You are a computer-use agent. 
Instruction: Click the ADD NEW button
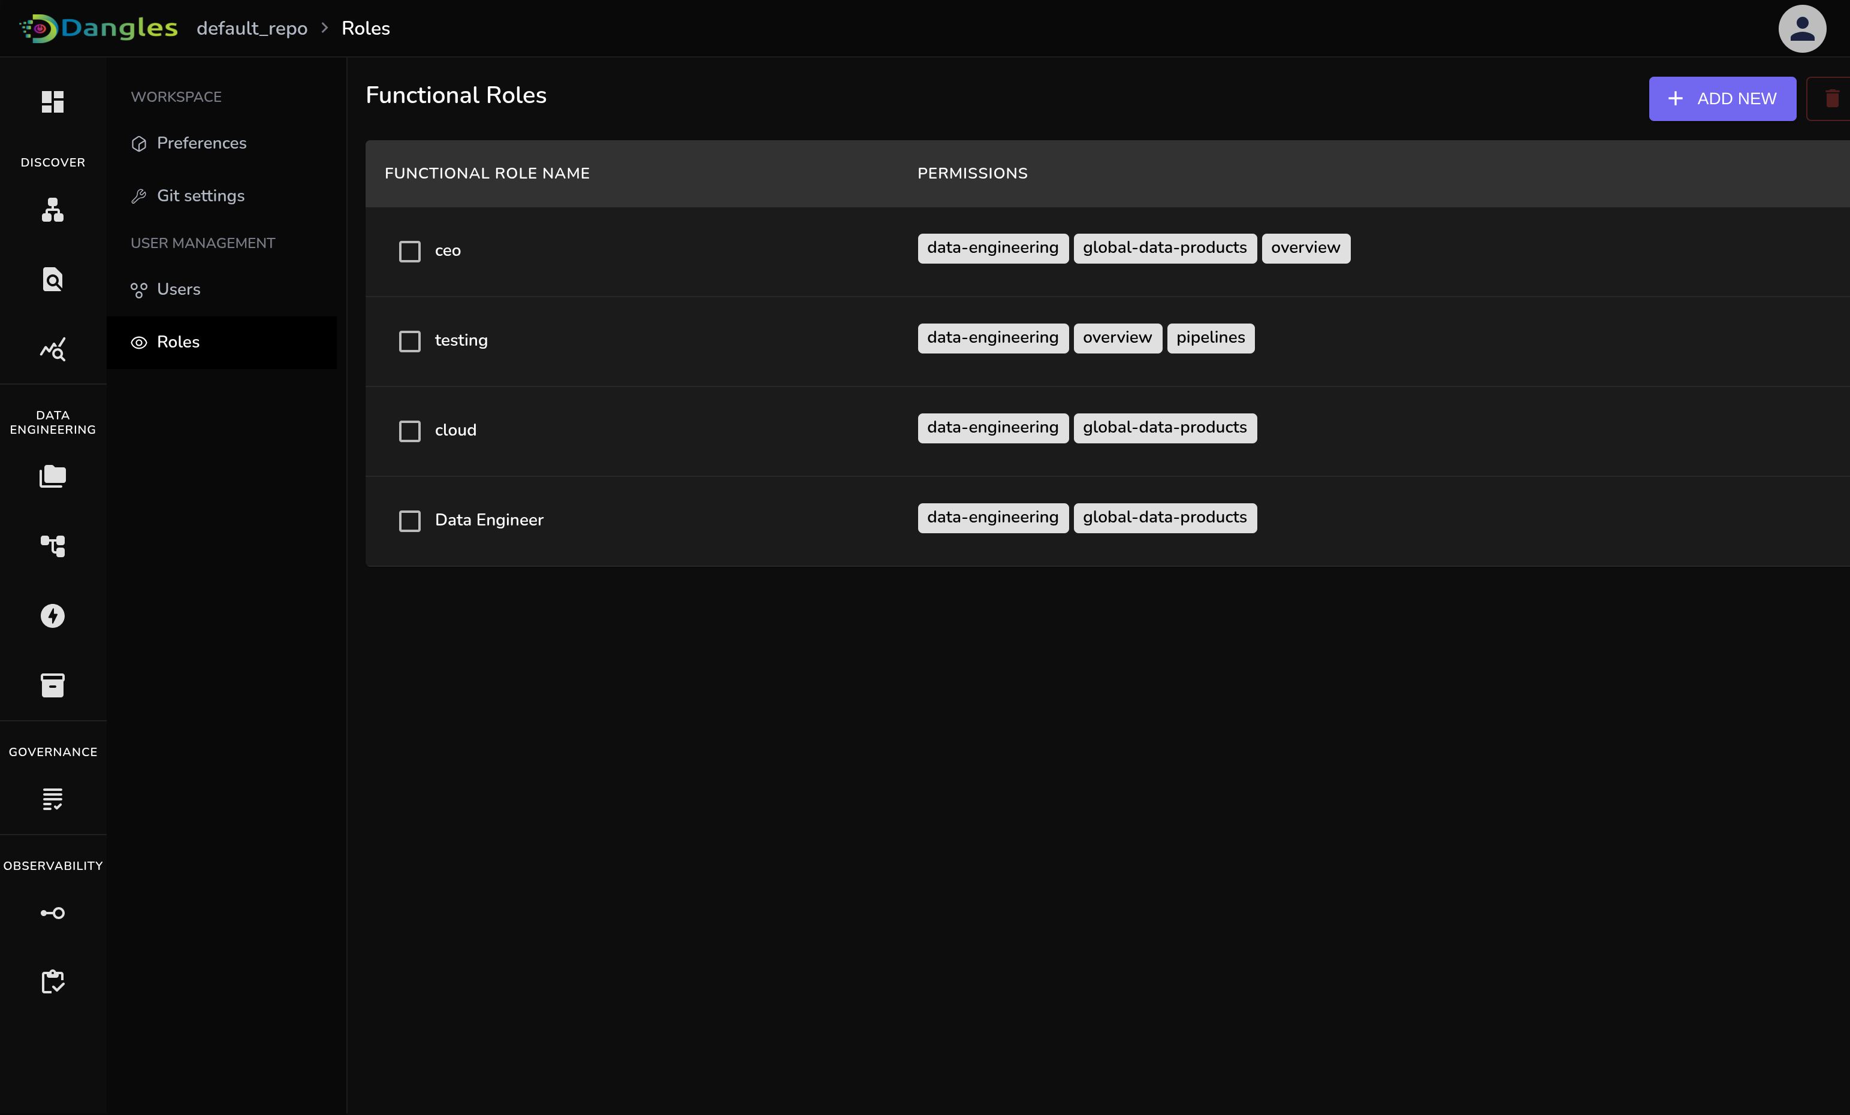pos(1722,98)
